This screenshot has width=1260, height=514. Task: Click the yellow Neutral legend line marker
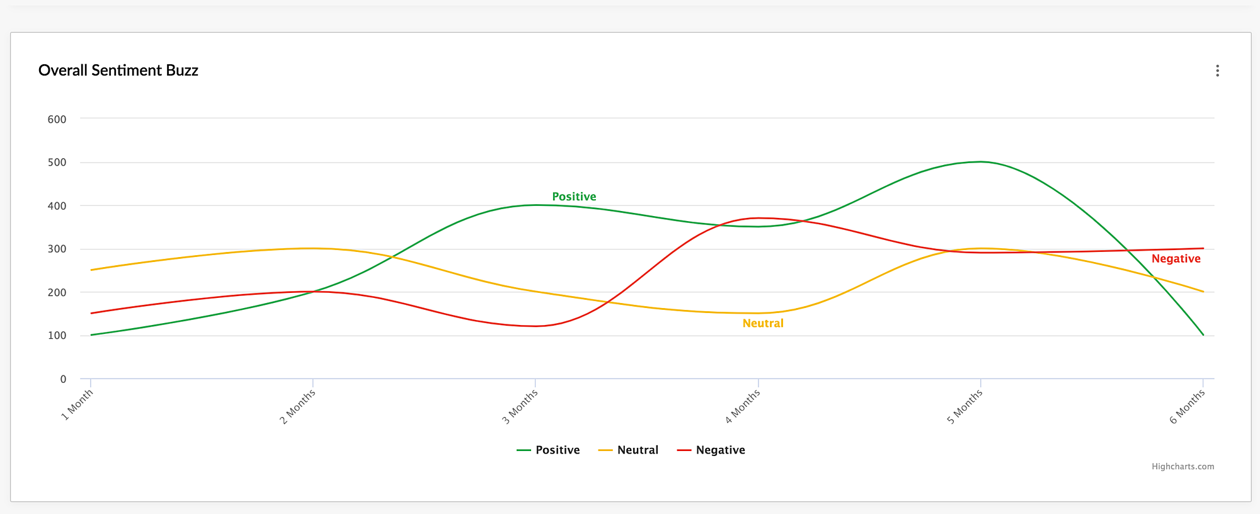pos(605,450)
